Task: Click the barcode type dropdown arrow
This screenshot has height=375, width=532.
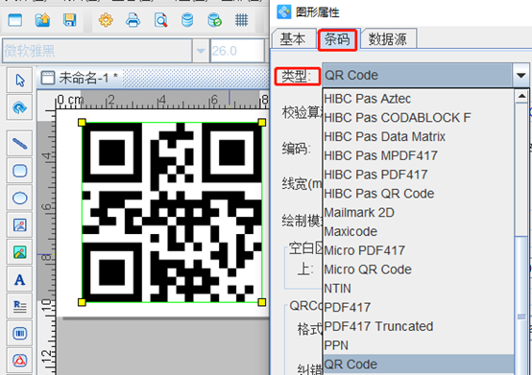Action: point(521,75)
